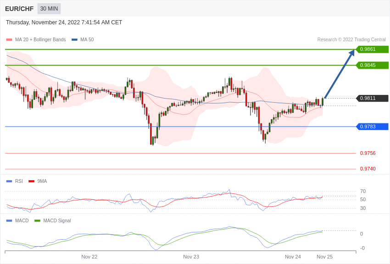
Task: Click the MACD 0 axis label
Action: click(362, 234)
